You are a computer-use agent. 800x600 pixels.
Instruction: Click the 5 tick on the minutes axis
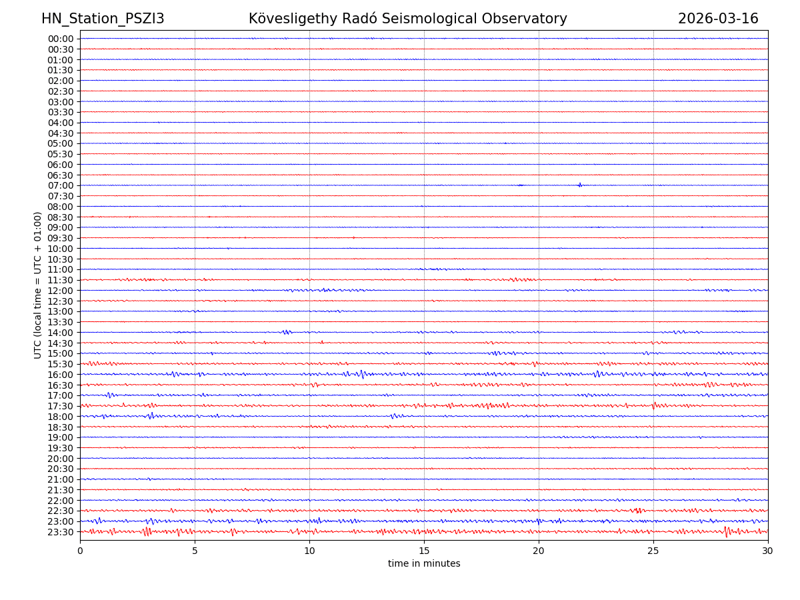pos(195,551)
